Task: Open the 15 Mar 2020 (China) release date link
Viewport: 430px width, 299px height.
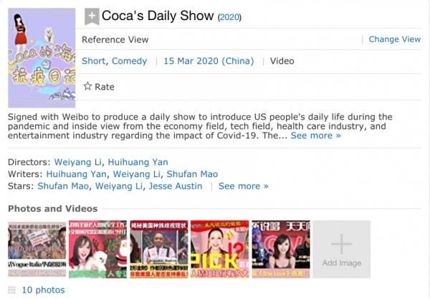Action: (209, 61)
